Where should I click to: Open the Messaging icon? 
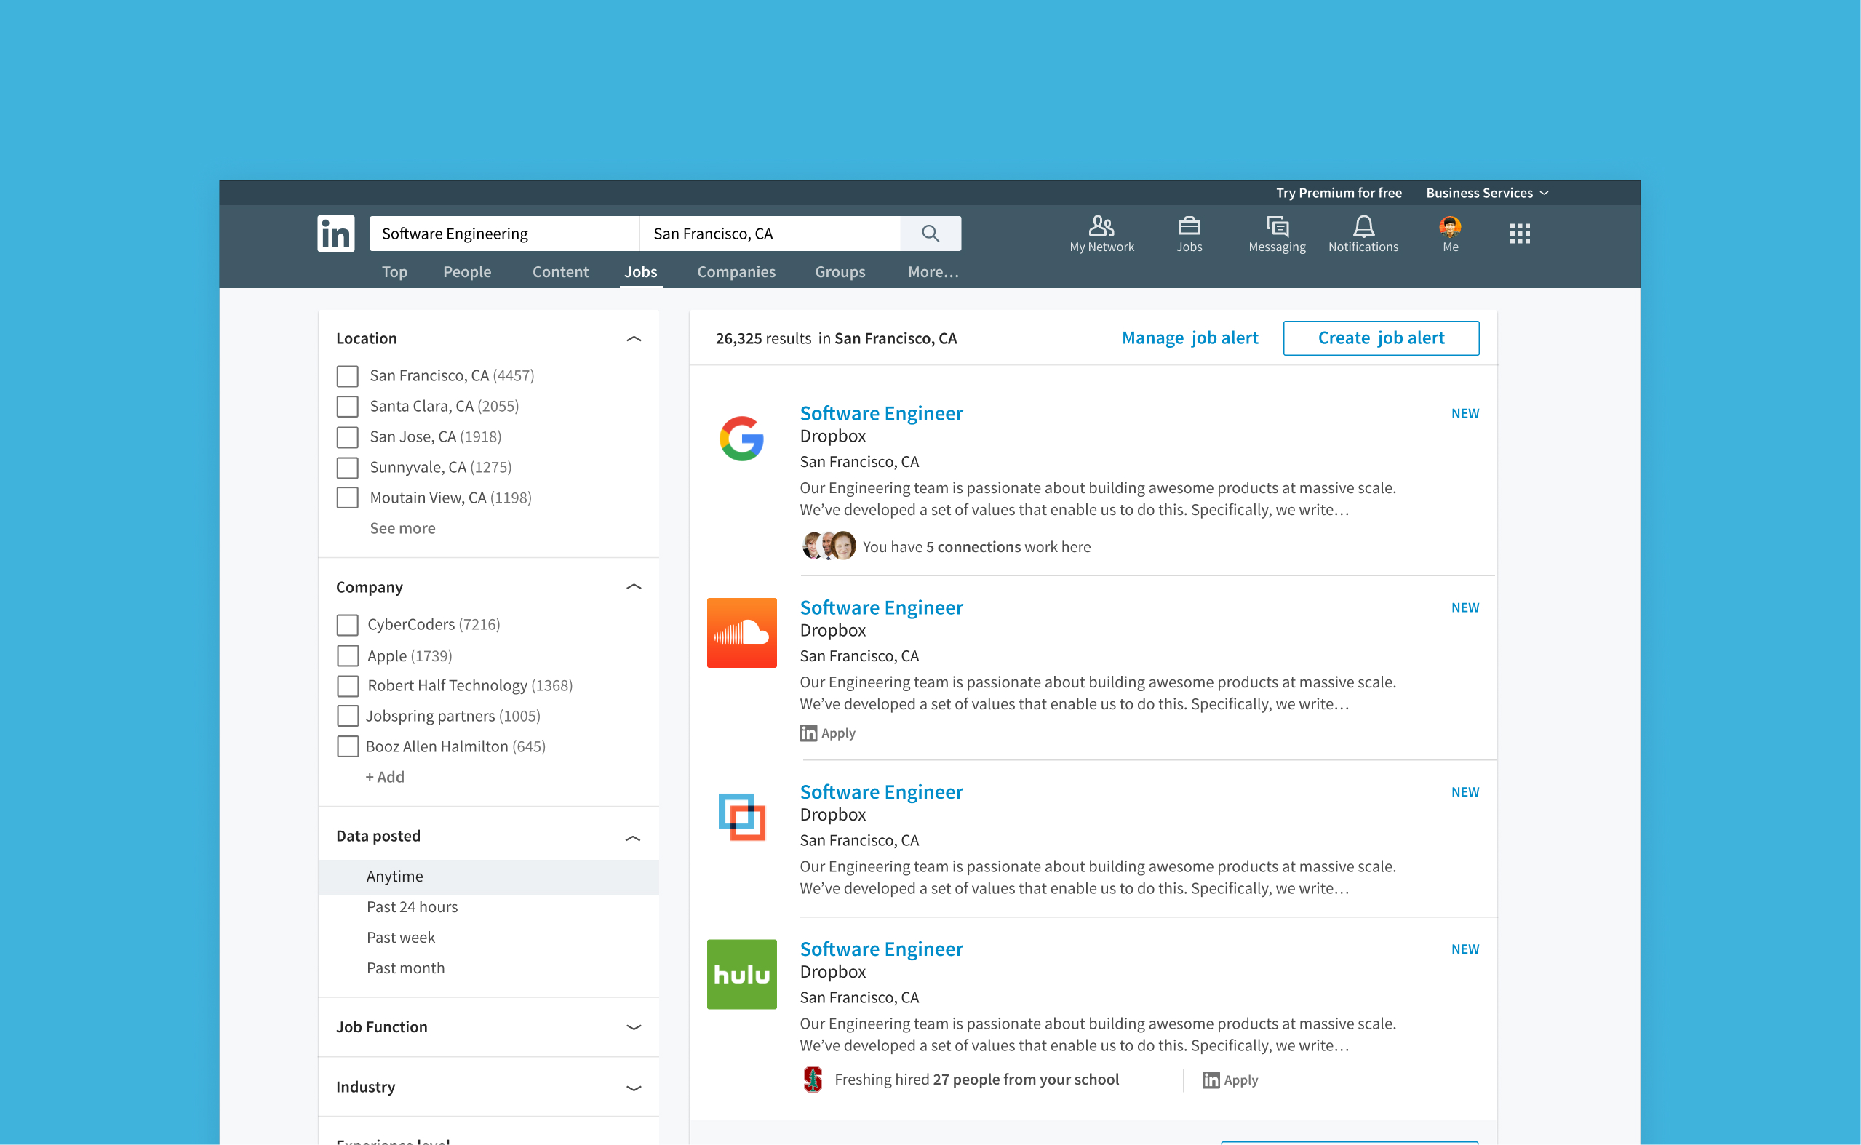pos(1277,234)
